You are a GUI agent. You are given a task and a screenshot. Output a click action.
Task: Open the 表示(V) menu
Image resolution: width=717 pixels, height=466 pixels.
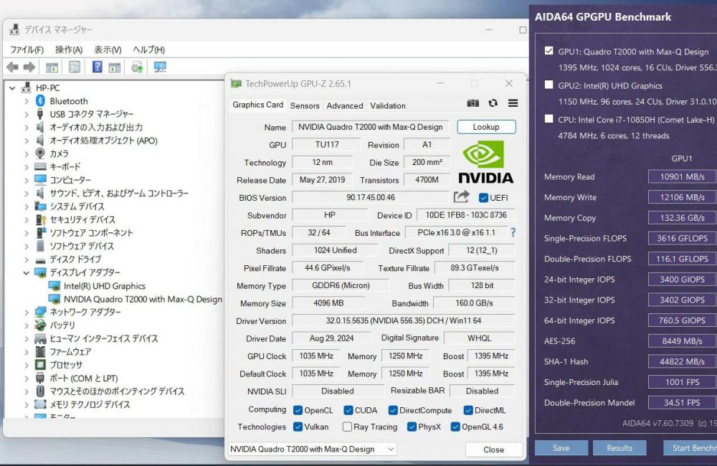pos(108,49)
